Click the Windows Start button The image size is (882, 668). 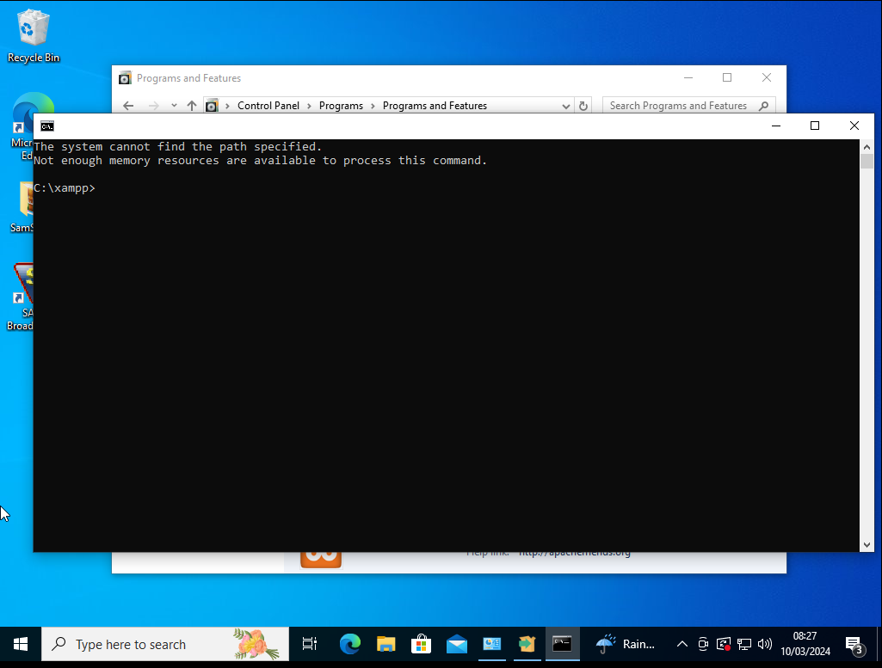pyautogui.click(x=21, y=644)
